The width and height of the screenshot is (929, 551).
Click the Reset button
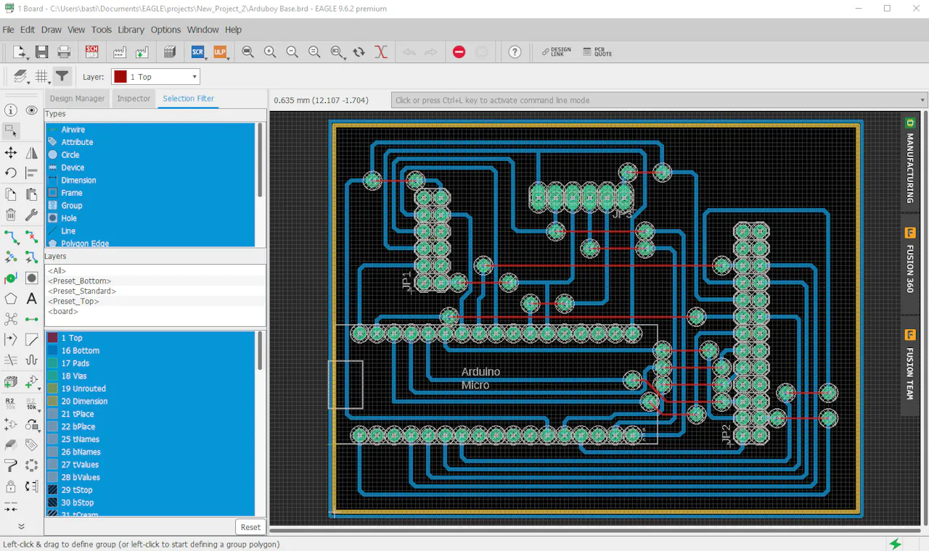[x=250, y=527]
